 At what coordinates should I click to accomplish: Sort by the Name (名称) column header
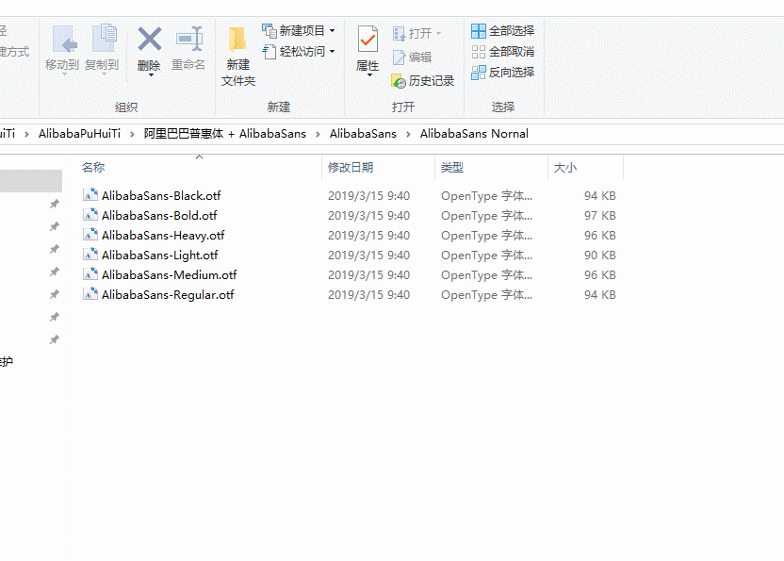pyautogui.click(x=93, y=168)
